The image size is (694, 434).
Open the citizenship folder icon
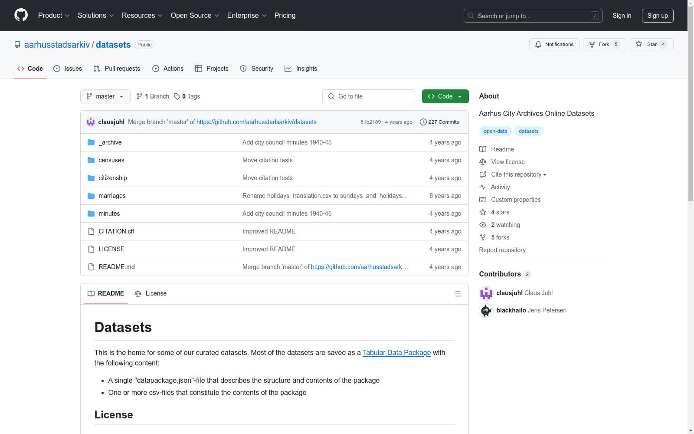(x=91, y=178)
